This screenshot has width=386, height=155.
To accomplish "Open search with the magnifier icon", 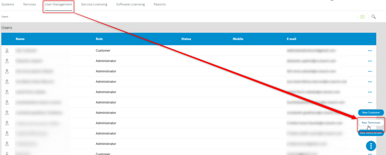I will pyautogui.click(x=373, y=17).
